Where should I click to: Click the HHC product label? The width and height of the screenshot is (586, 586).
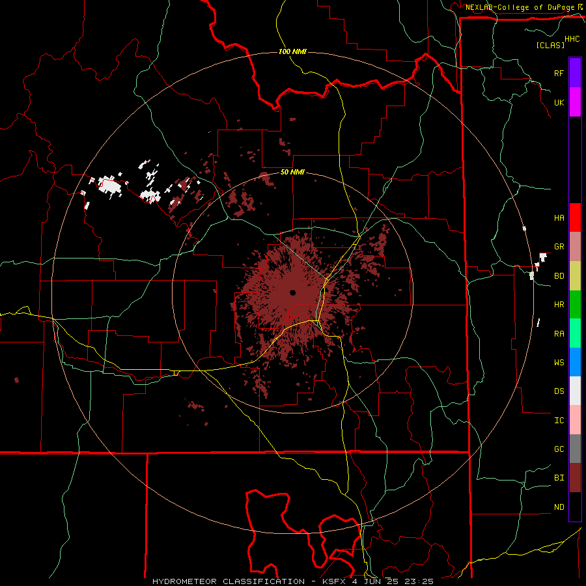(572, 39)
